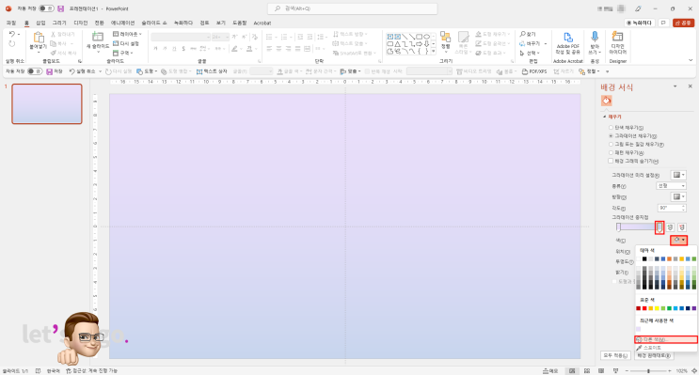Open gradient Type (종류) combo box
The image size is (699, 375).
coord(672,186)
